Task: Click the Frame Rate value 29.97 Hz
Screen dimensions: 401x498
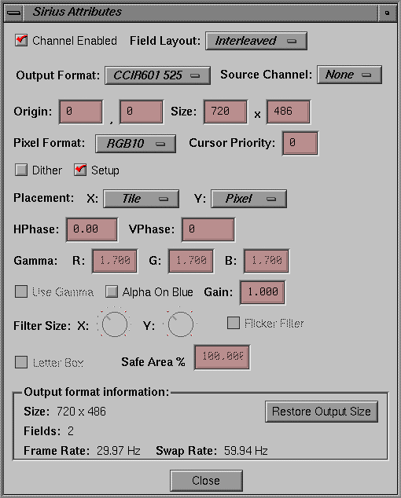Action: point(119,451)
